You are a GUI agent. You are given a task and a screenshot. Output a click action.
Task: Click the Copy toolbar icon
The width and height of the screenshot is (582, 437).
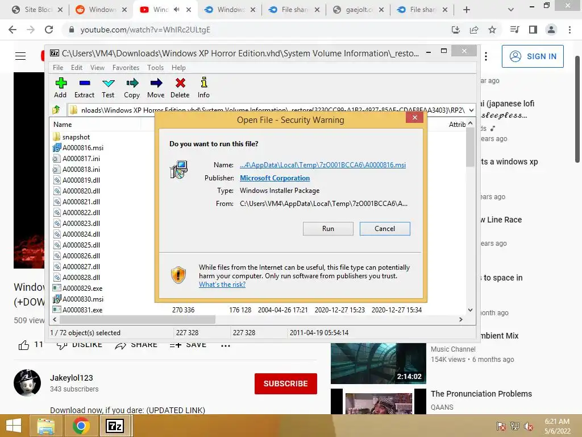[132, 88]
